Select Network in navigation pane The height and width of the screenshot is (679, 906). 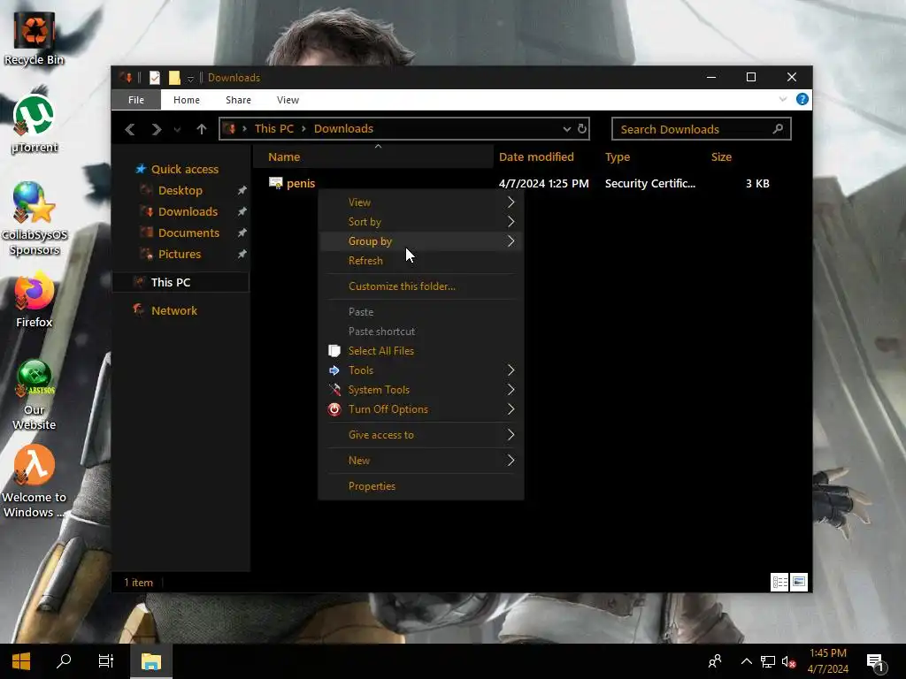click(173, 310)
